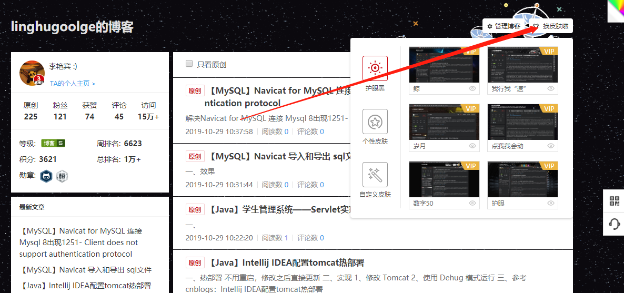Click 积分 value 3621

pyautogui.click(x=48, y=159)
